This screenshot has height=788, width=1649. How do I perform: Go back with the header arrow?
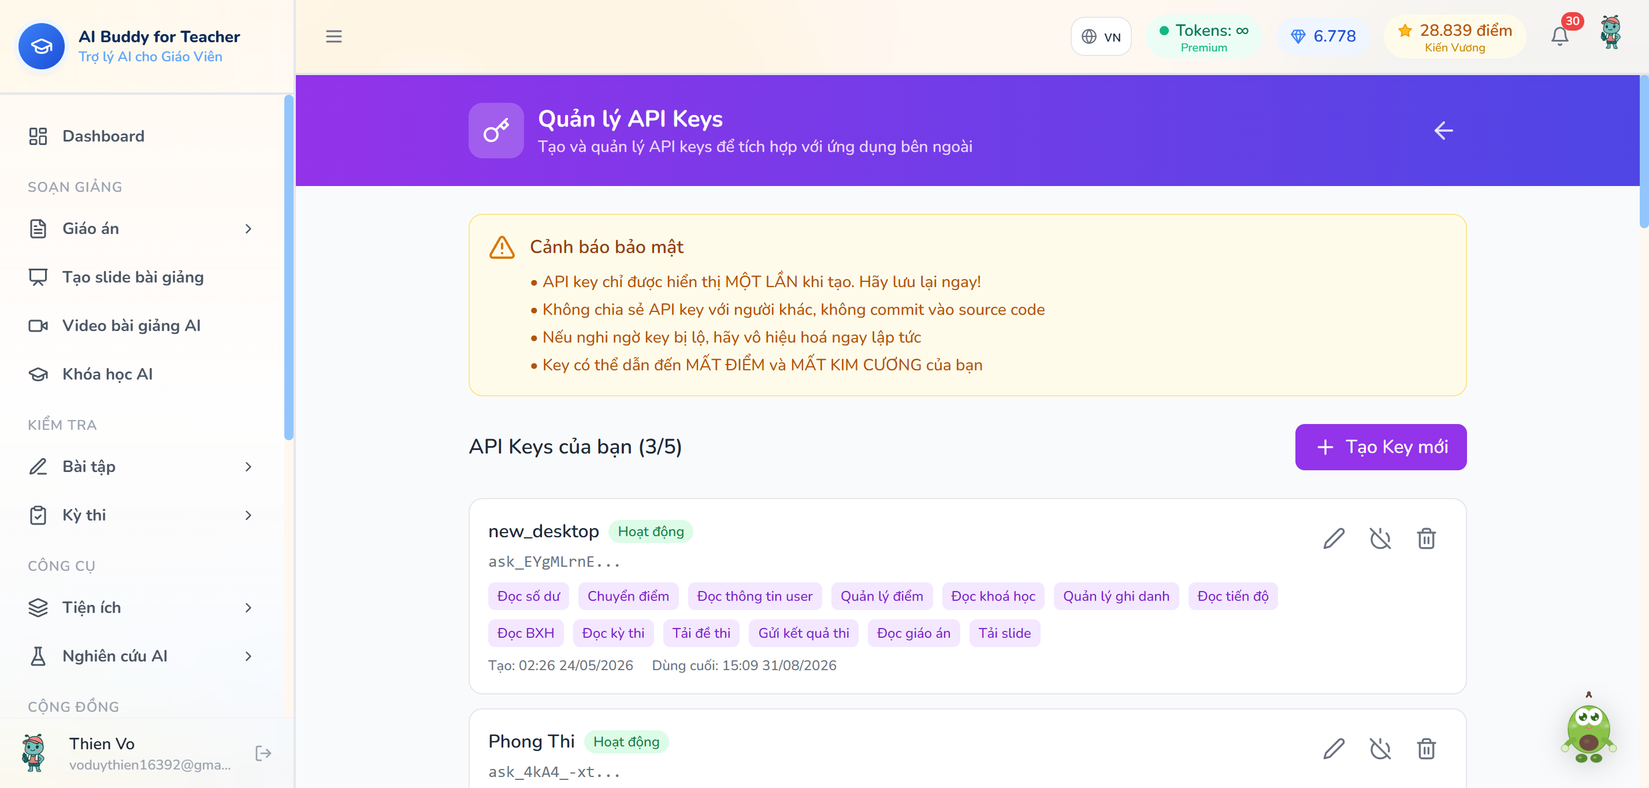pos(1443,131)
